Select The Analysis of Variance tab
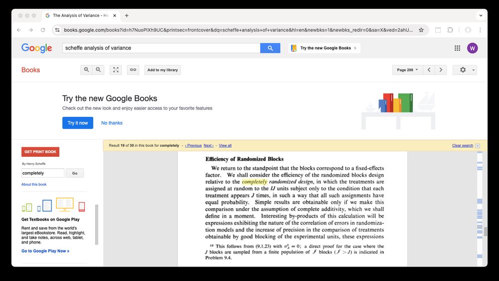Viewport: 499px width, 281px height. 80,15
